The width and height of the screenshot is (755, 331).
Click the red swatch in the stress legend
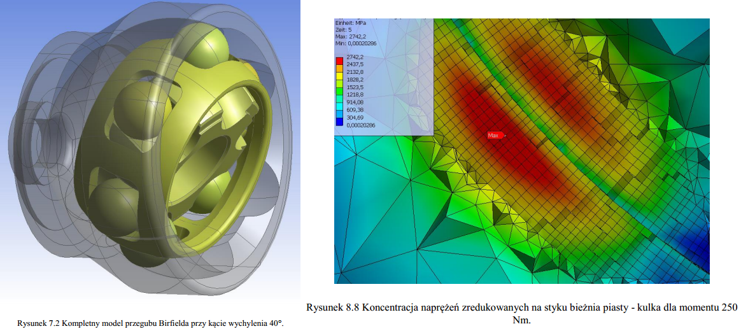click(x=341, y=60)
